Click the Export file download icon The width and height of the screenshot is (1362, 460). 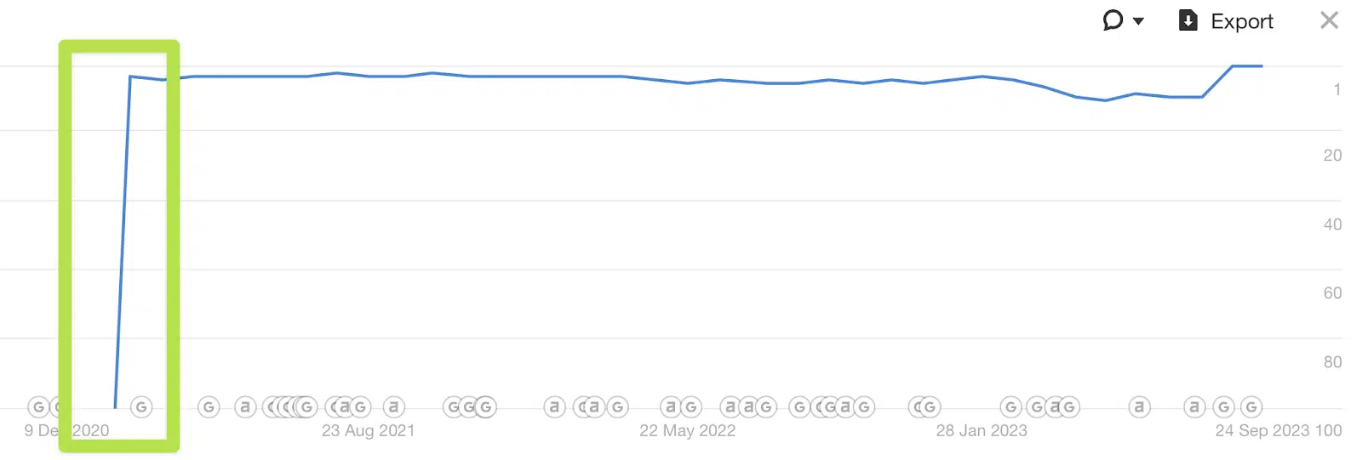pos(1187,20)
